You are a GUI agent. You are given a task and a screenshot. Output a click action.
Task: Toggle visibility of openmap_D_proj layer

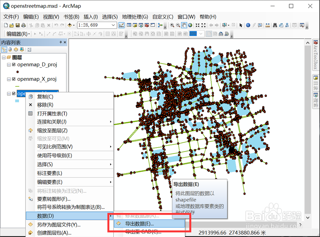[x=14, y=65]
